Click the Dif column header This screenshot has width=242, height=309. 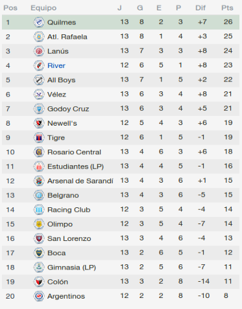click(200, 8)
